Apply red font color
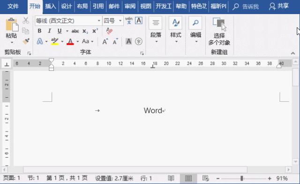The width and height of the screenshot is (300, 184). click(x=70, y=41)
